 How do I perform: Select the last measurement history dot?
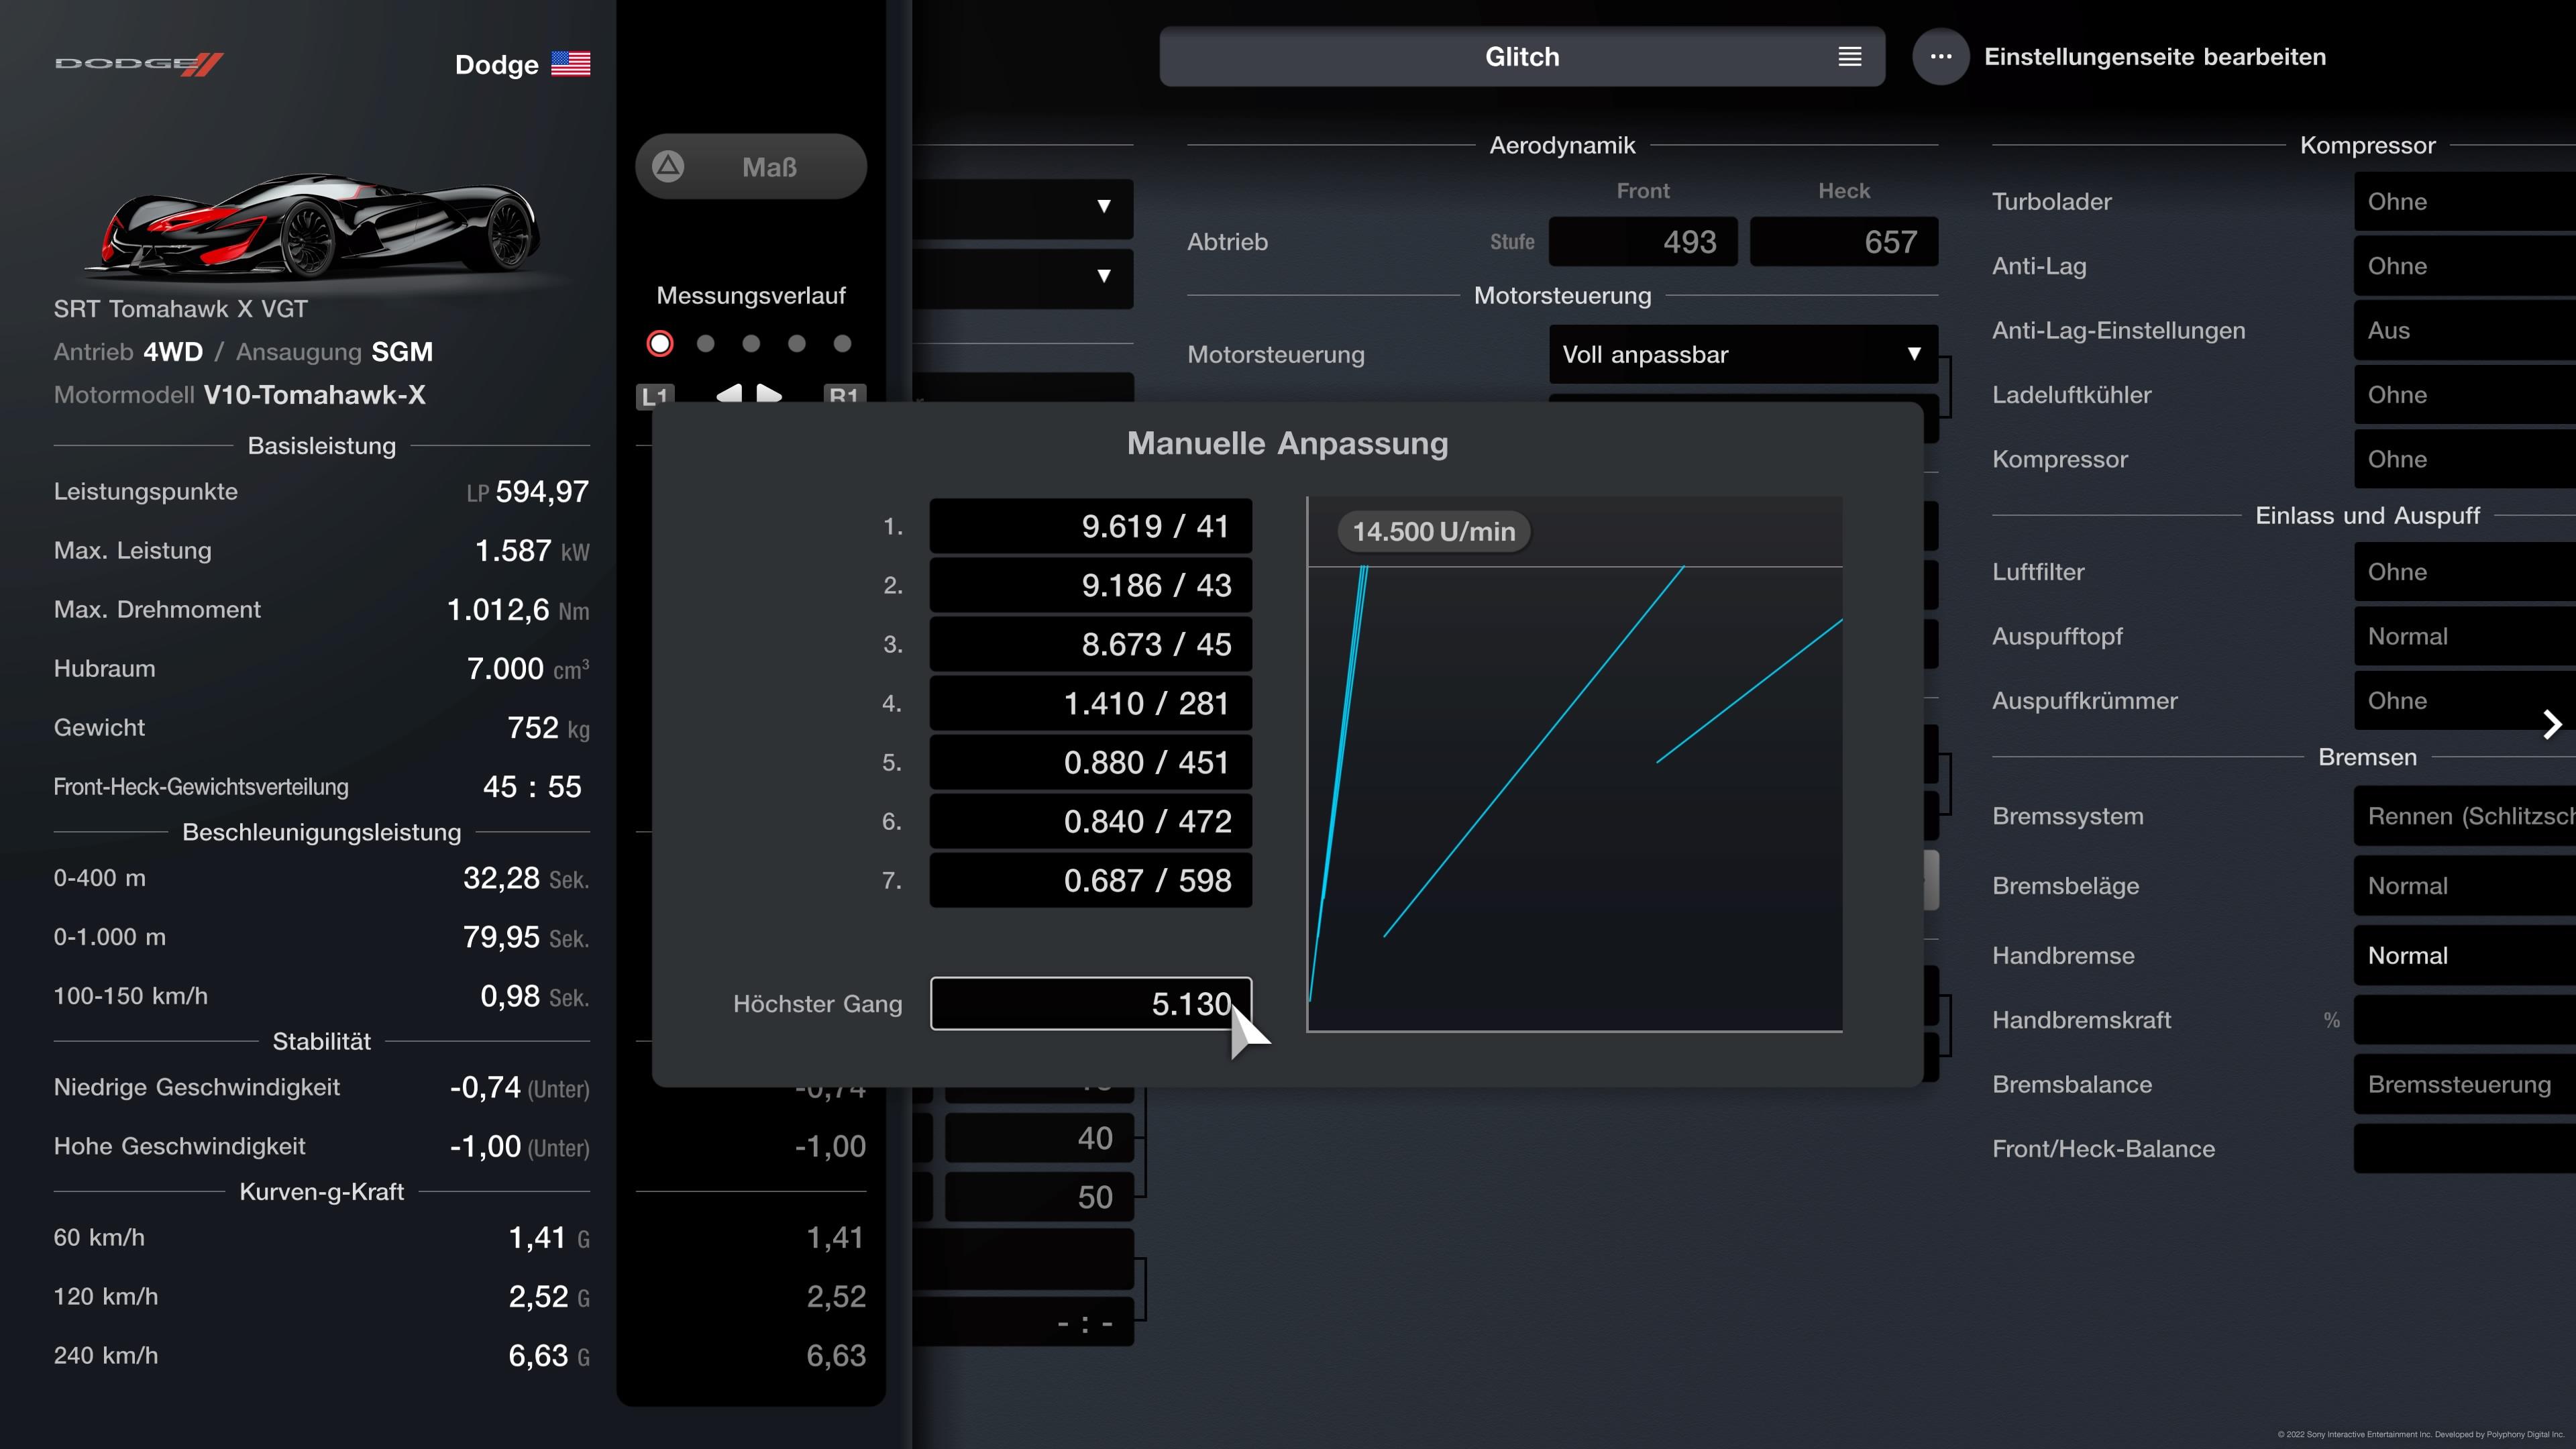coord(842,344)
